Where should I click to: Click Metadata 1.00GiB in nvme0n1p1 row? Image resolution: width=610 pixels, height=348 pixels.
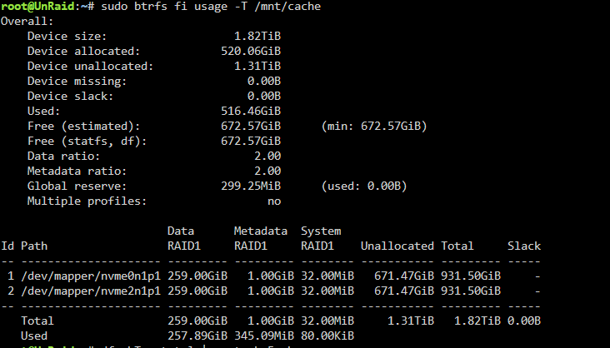pyautogui.click(x=270, y=276)
